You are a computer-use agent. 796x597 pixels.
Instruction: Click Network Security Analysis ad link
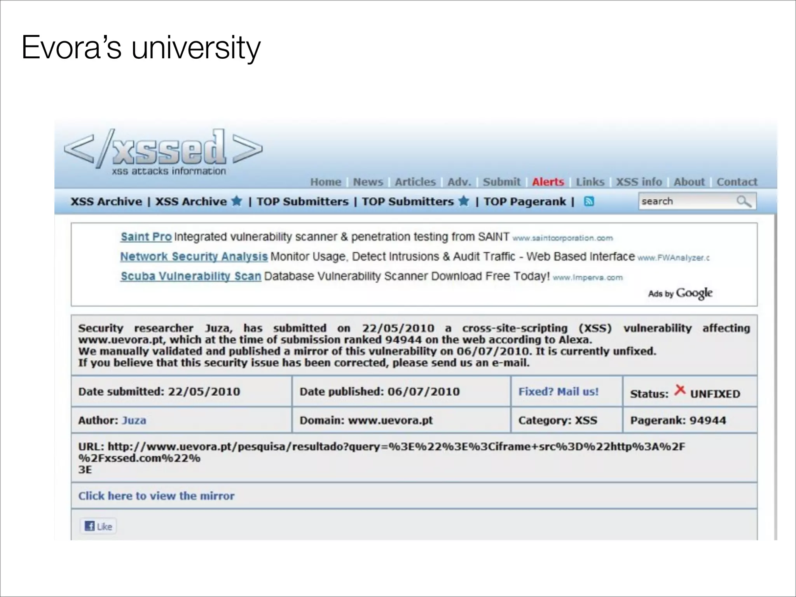click(194, 257)
